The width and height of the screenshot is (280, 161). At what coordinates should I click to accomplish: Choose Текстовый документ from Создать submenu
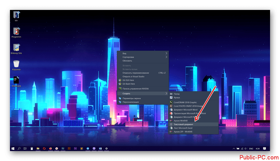(183, 124)
